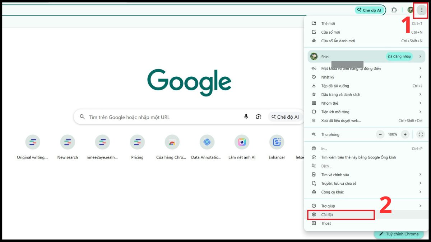Expand Tiện ích mở rộng submenu
This screenshot has height=242, width=431.
(x=367, y=112)
